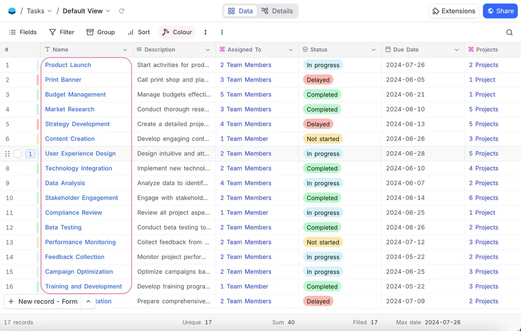Click the Name field text type icon
The image size is (521, 331).
point(47,50)
